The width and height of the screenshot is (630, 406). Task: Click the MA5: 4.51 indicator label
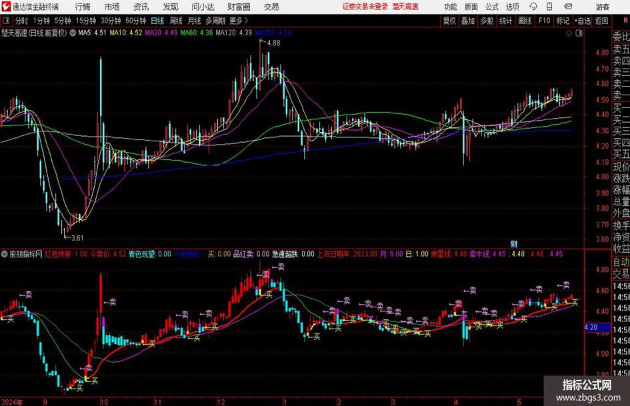click(x=92, y=33)
